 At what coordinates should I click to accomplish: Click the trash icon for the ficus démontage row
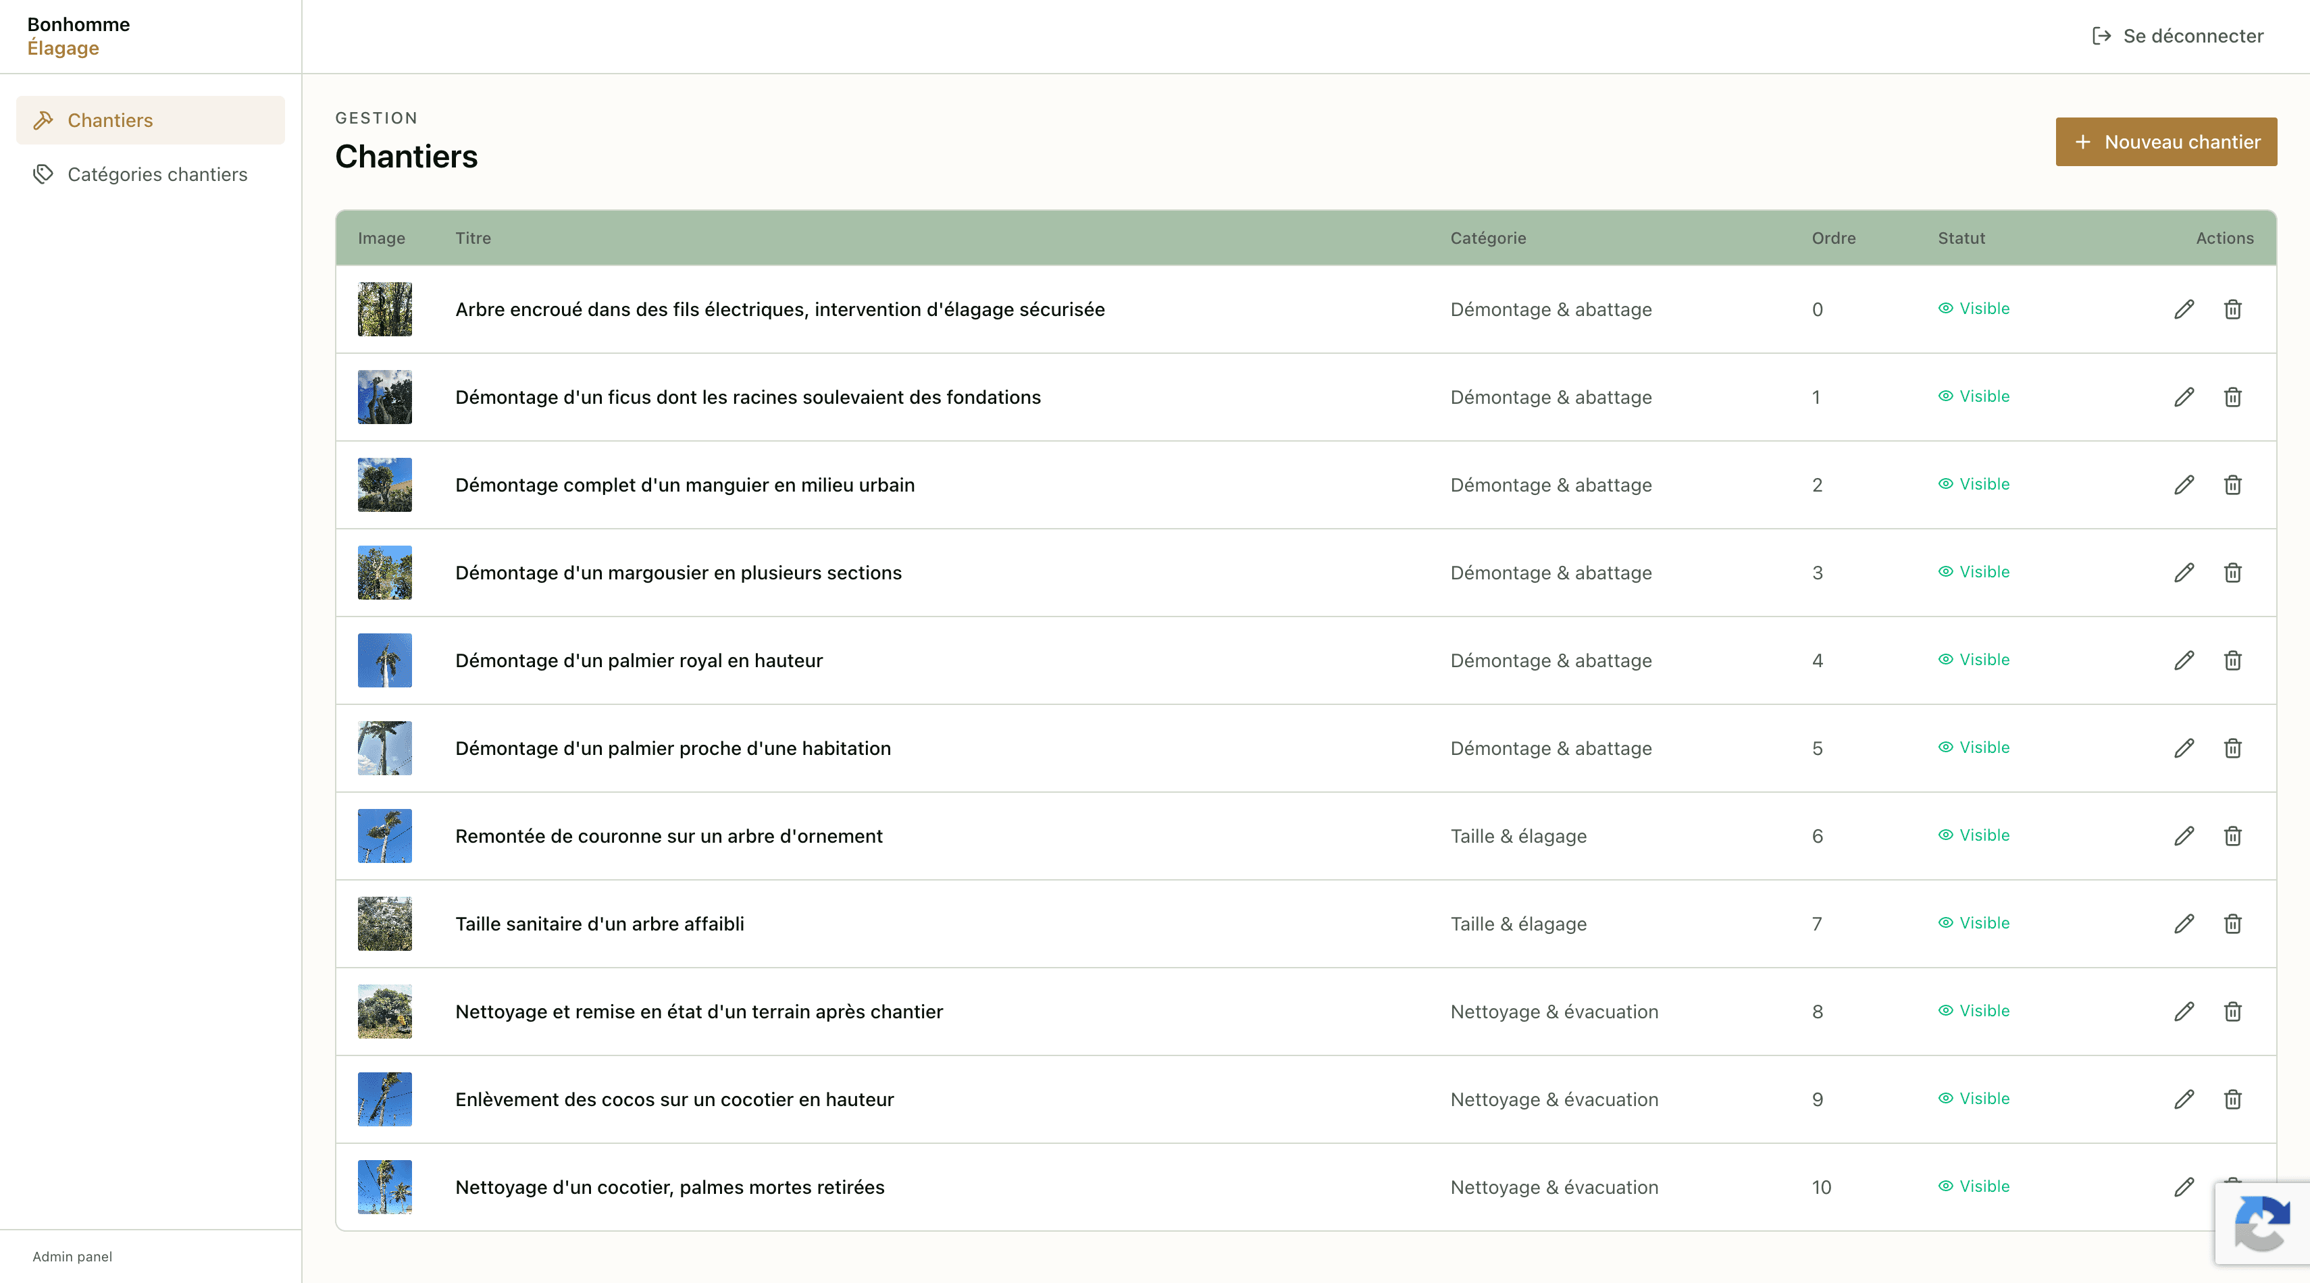(x=2232, y=397)
